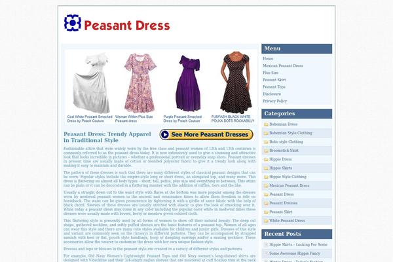The height and width of the screenshot is (262, 393).
Task: Open the White Peasant Dress category
Action: pos(287,221)
